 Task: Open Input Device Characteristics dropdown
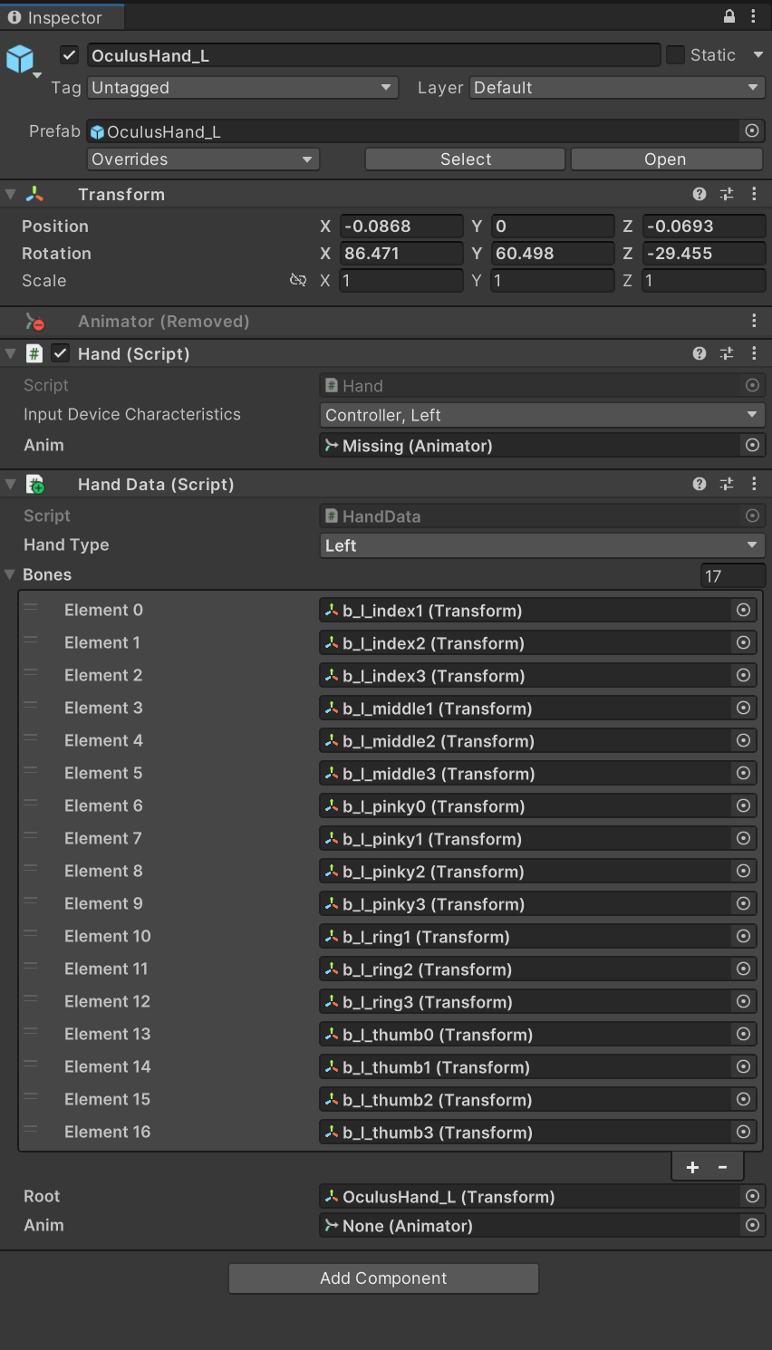pyautogui.click(x=542, y=415)
